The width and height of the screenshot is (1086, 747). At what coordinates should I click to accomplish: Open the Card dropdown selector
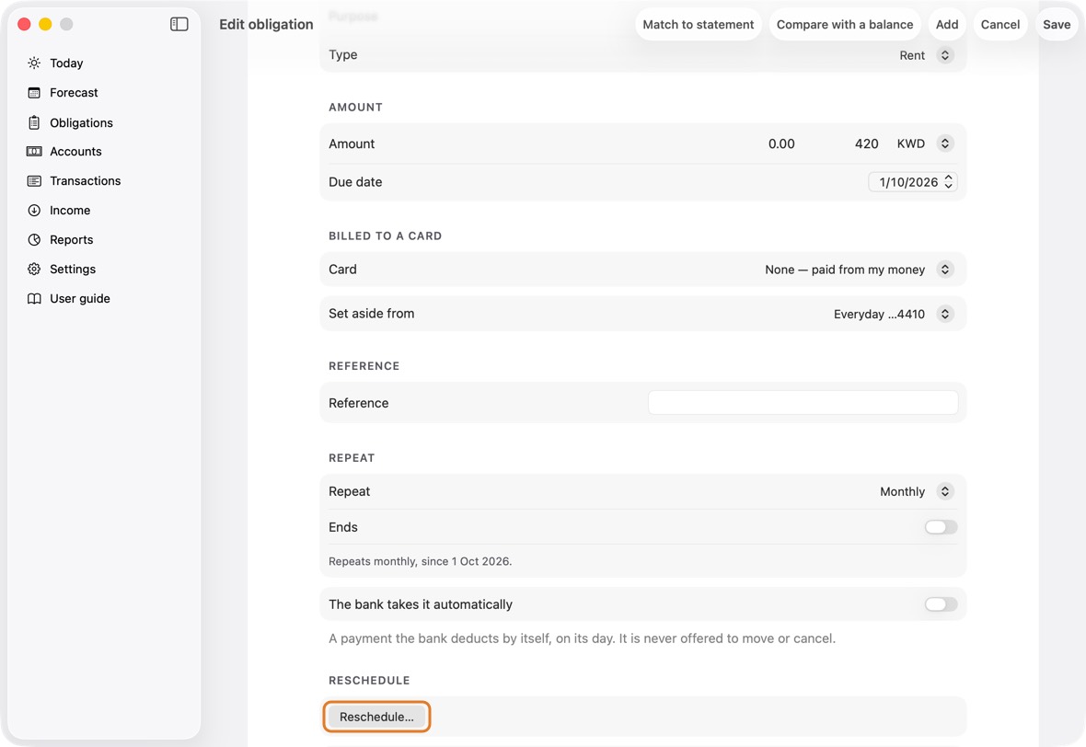pos(944,270)
